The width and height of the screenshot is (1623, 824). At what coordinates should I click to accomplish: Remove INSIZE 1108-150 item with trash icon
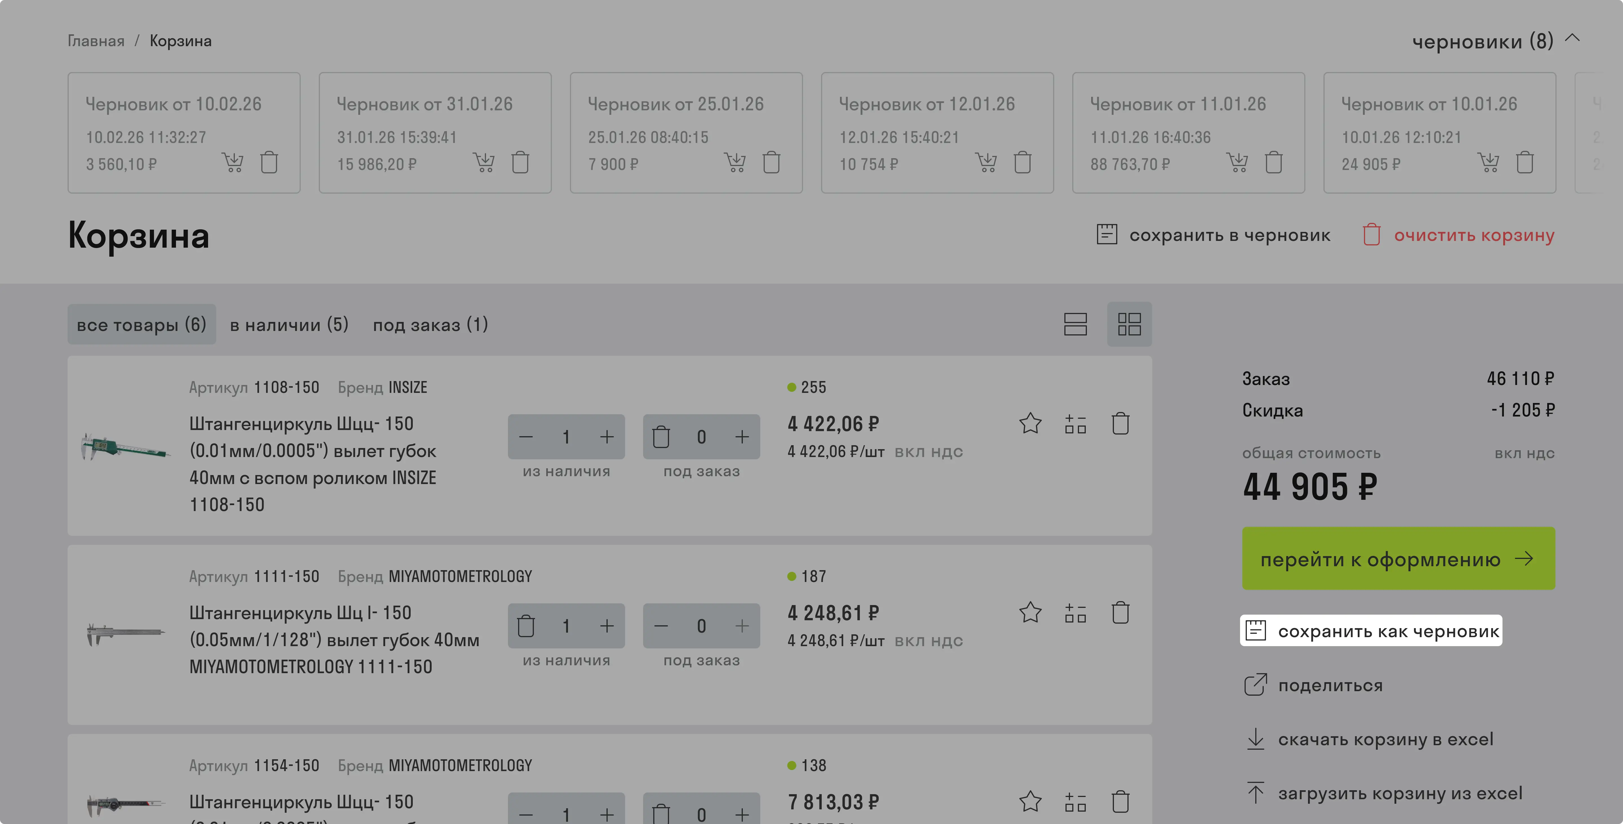tap(1120, 423)
